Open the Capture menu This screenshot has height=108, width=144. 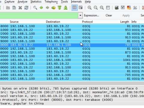[10, 2]
